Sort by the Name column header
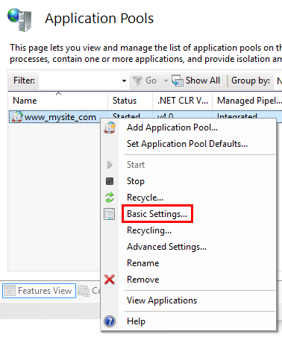 (58, 101)
